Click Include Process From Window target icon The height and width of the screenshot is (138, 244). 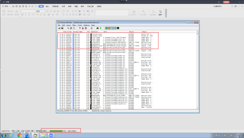pyautogui.click(x=86, y=28)
